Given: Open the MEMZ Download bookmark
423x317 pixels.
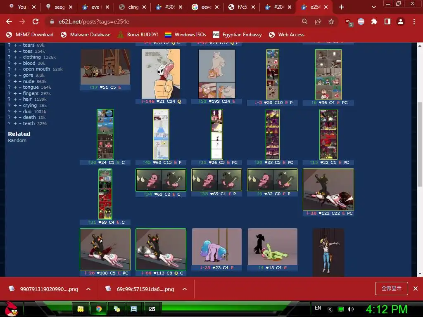Looking at the screenshot, I should [30, 35].
